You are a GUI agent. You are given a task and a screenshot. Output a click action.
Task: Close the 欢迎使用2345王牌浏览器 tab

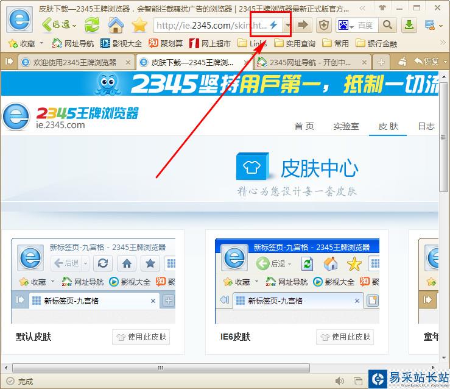pyautogui.click(x=128, y=62)
